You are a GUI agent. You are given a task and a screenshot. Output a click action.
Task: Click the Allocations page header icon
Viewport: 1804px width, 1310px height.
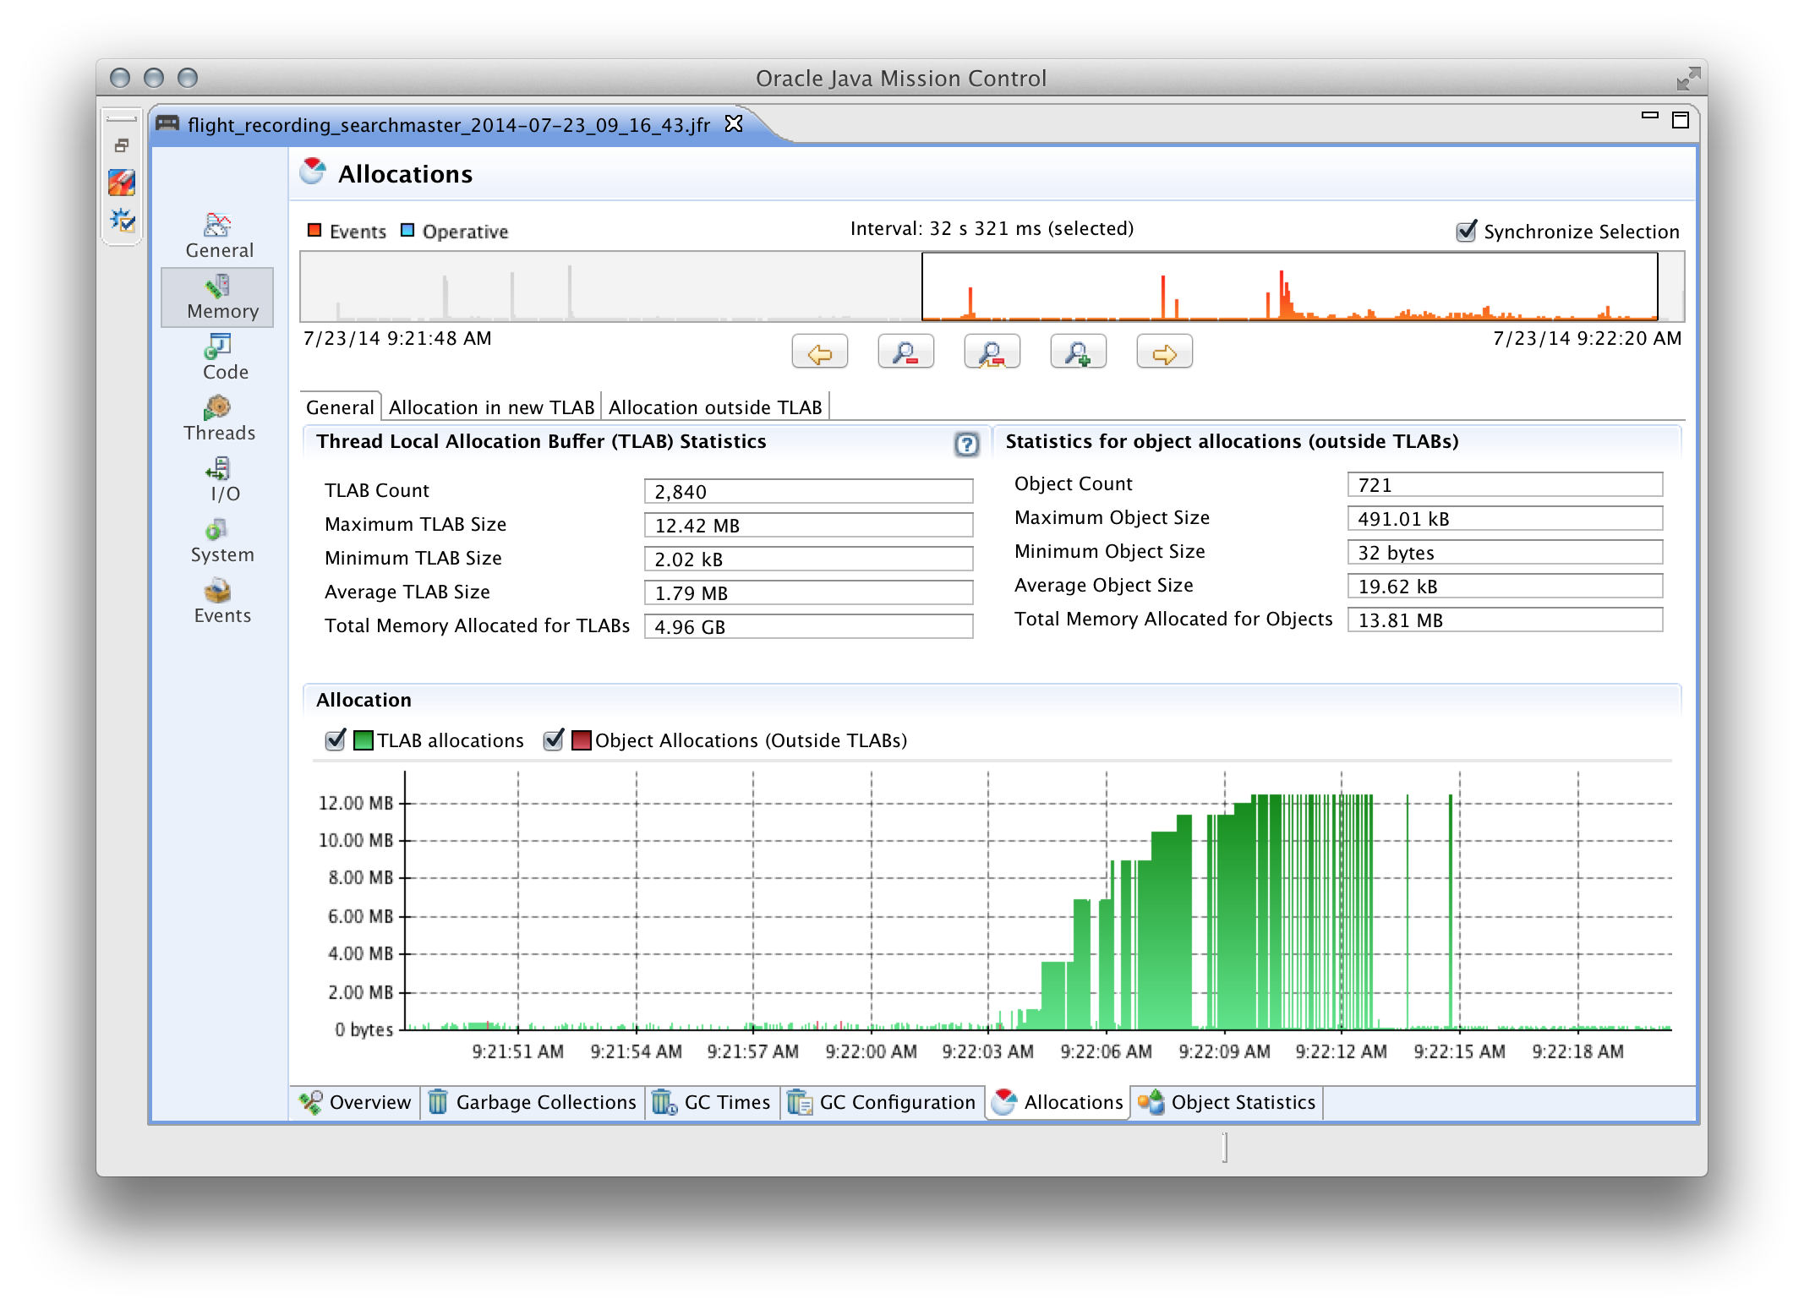tap(314, 172)
